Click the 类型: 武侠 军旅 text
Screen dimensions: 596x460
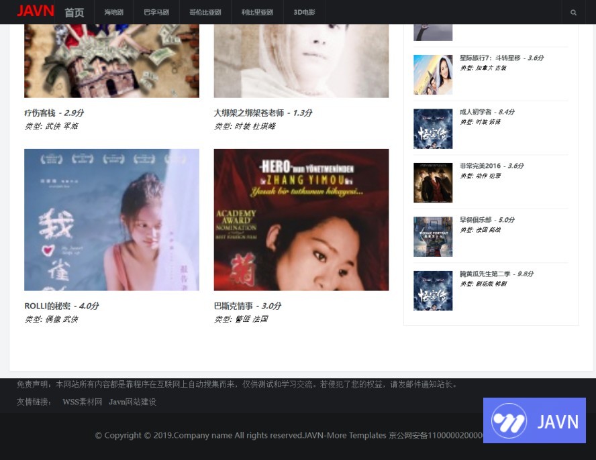click(x=51, y=126)
